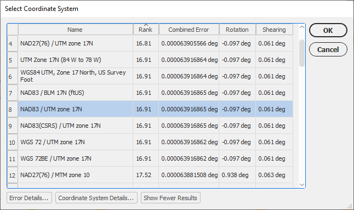Click row header number 5
Image resolution: width=354 pixels, height=210 pixels.
point(13,60)
